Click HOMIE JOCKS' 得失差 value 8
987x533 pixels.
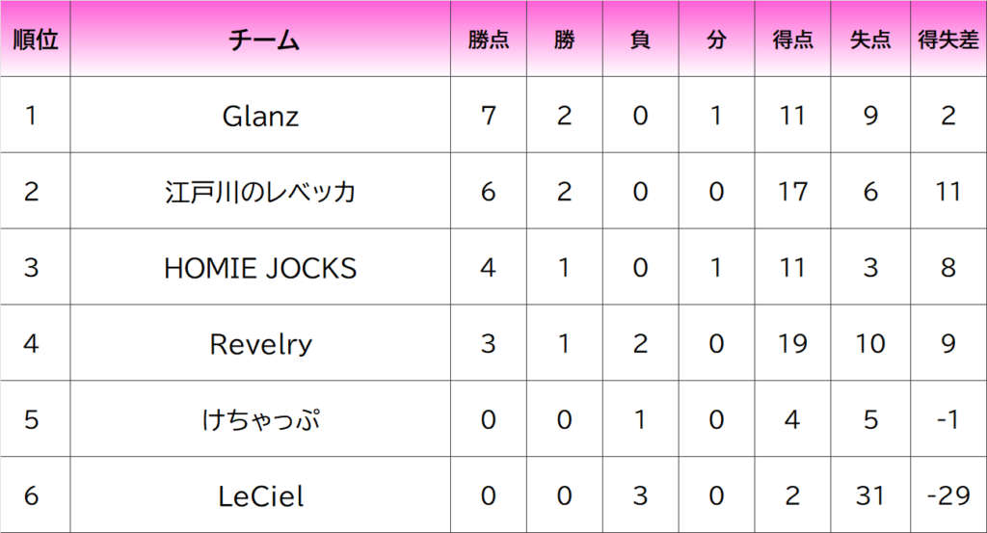click(948, 267)
